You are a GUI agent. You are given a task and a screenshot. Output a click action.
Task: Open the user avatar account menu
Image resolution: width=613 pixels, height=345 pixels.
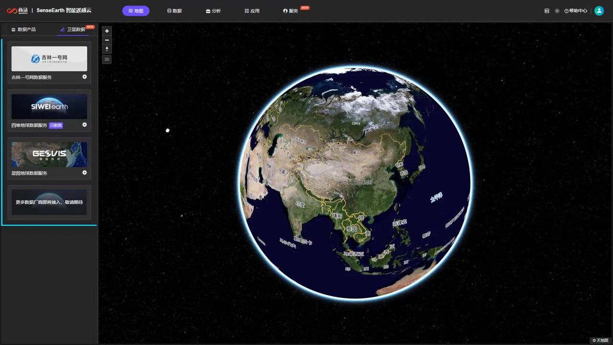pos(599,11)
